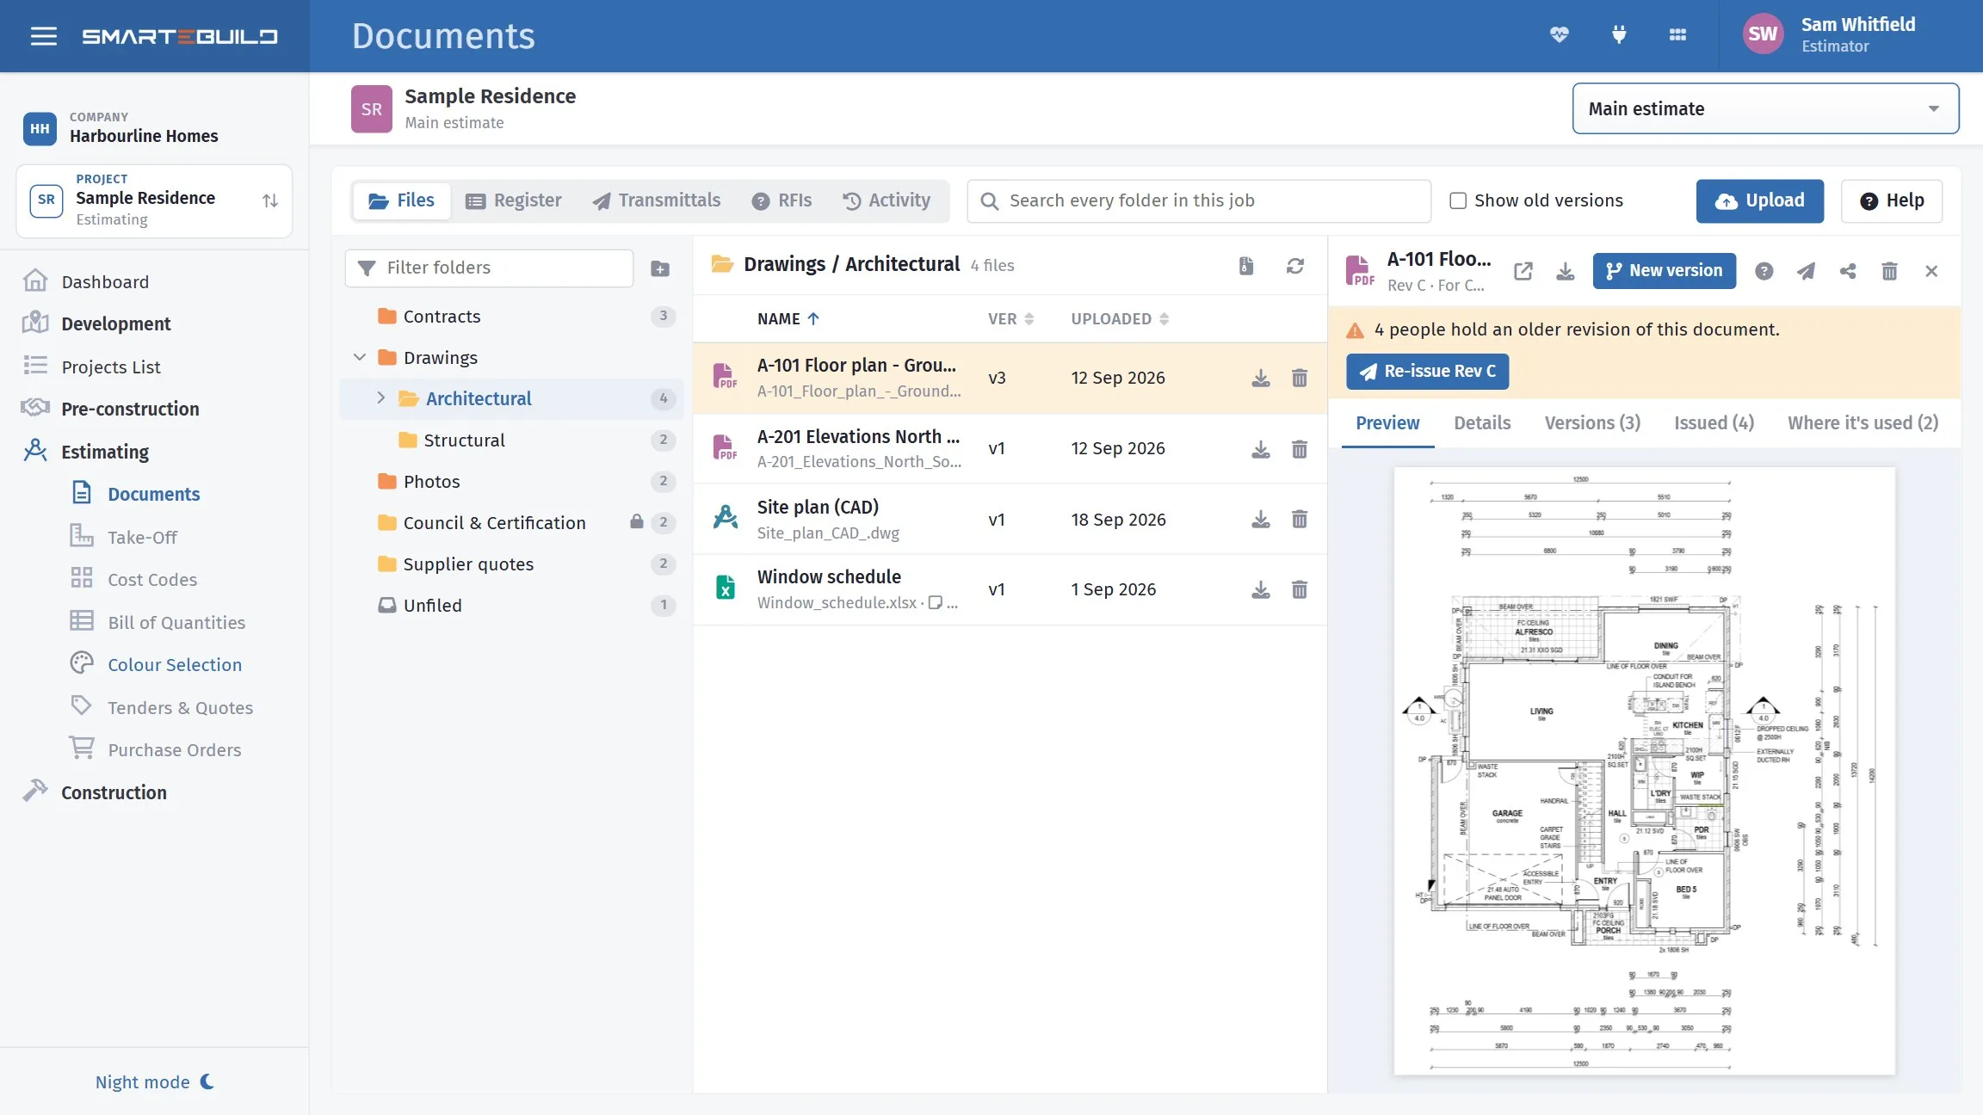Click the Filter folders input
Screen dimensions: 1983x1115
[489, 268]
